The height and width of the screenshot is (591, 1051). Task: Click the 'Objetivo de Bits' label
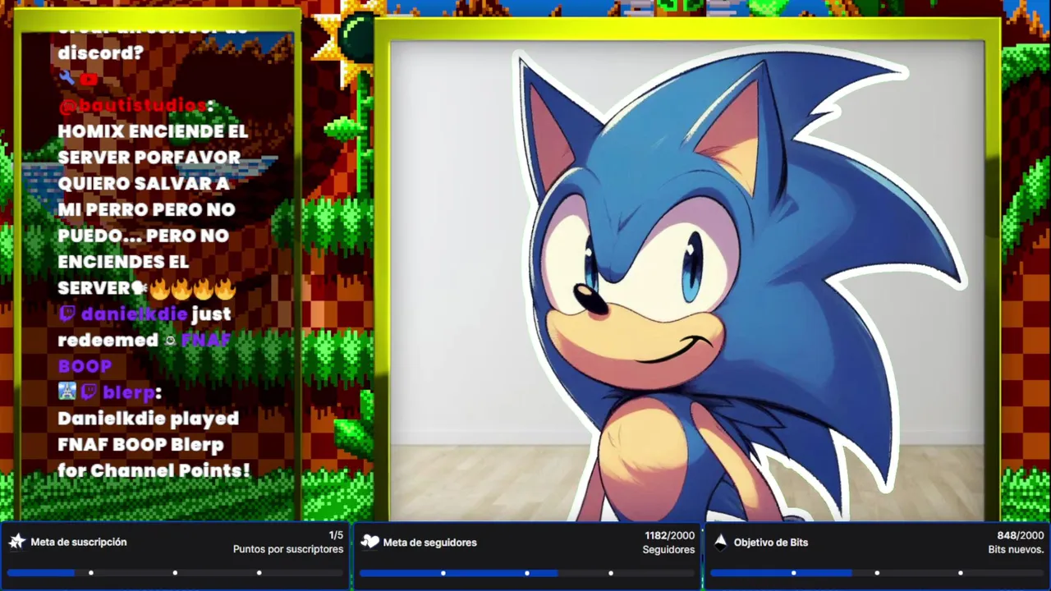tap(771, 543)
